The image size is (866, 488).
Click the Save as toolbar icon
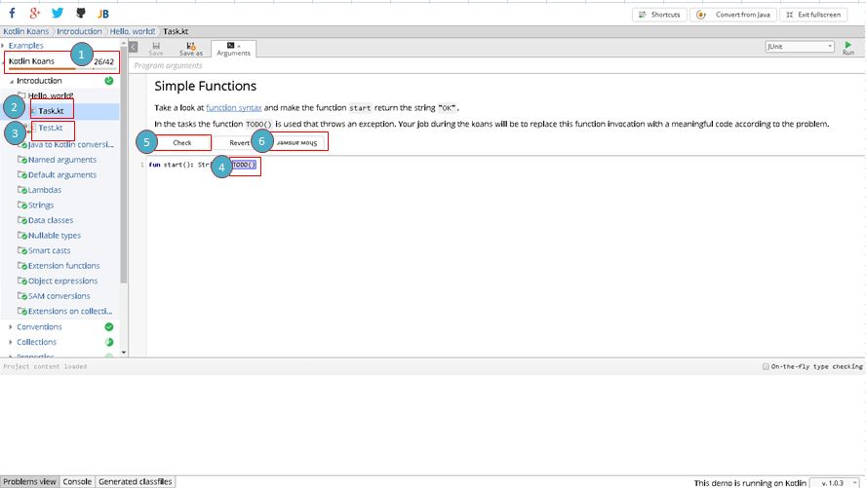click(x=191, y=49)
